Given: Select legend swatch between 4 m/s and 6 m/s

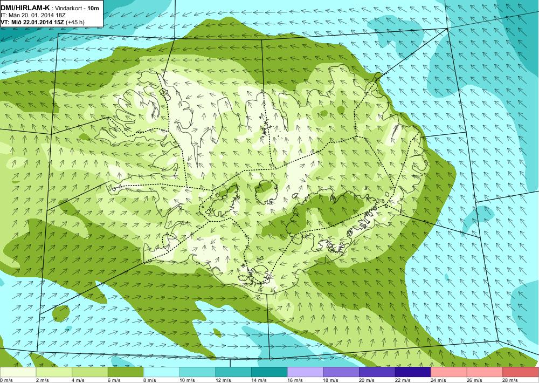Looking at the screenshot, I should click(89, 372).
